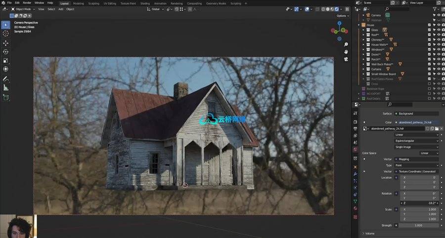Open the Render properties tab
445x238 pixels.
356,122
